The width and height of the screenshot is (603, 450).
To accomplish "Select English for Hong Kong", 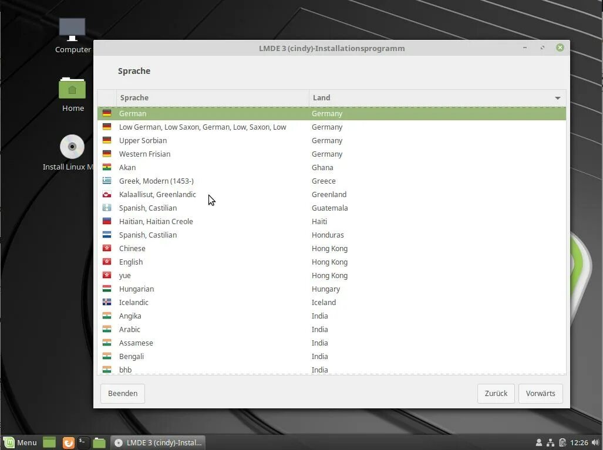I will 332,262.
